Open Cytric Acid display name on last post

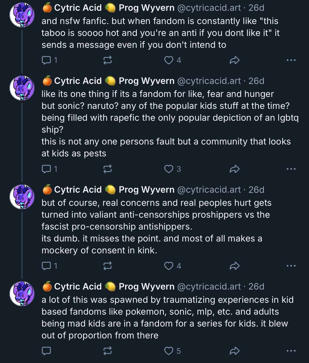[78, 286]
